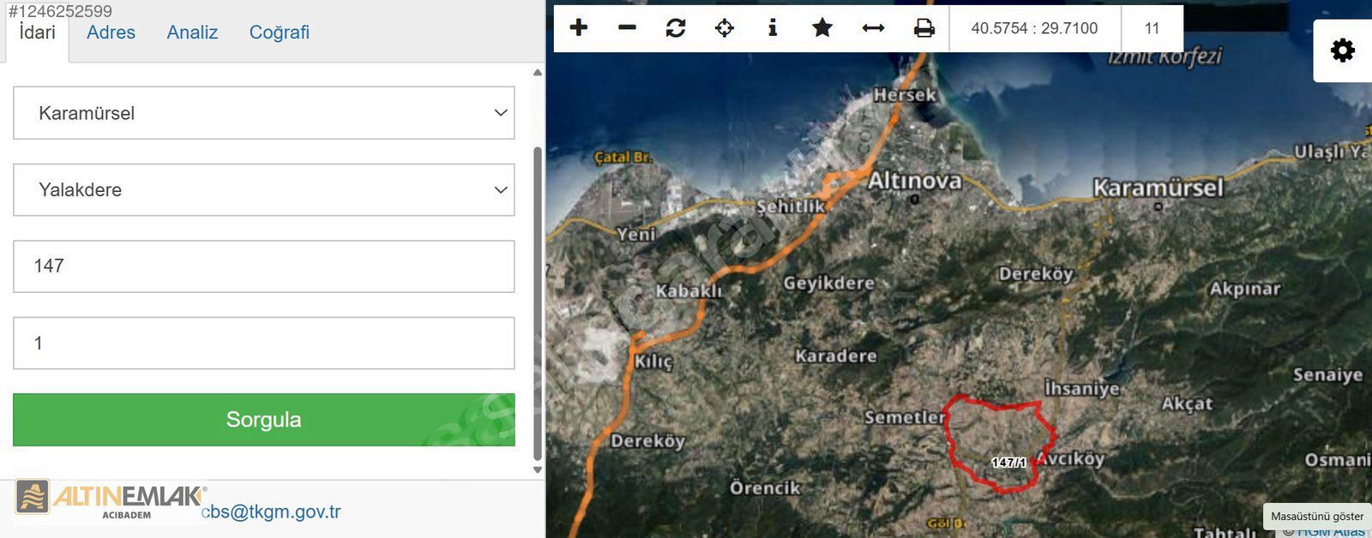The image size is (1372, 538).
Task: Expand the Yalakdere neighborhood dropdown
Action: coord(263,190)
